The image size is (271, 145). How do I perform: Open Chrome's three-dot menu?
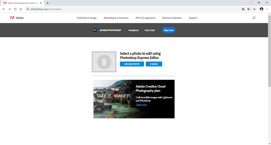[x=267, y=9]
